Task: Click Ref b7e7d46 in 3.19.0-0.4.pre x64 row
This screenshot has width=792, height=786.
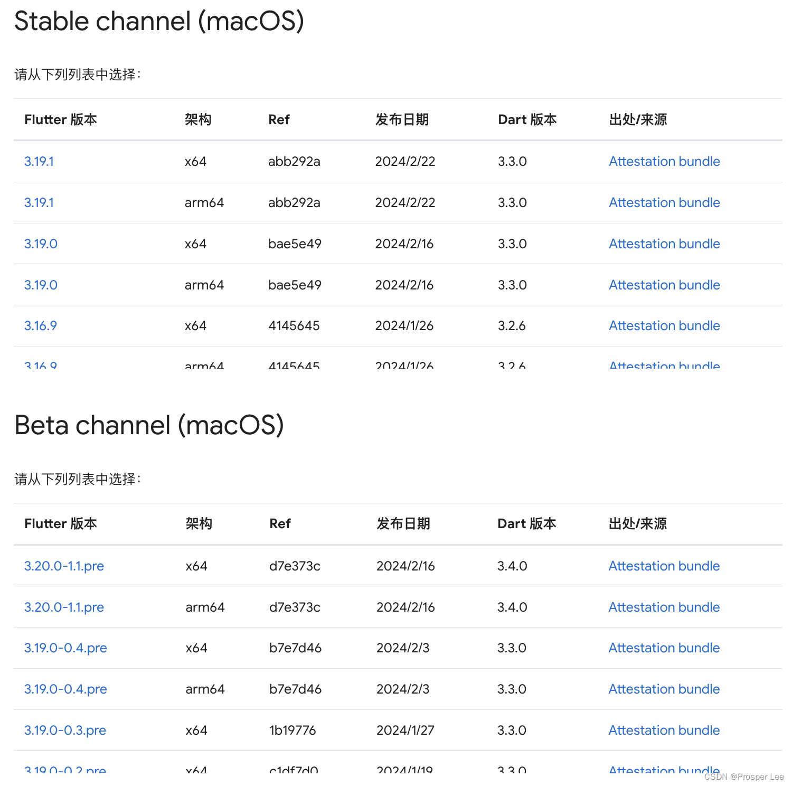Action: tap(295, 648)
